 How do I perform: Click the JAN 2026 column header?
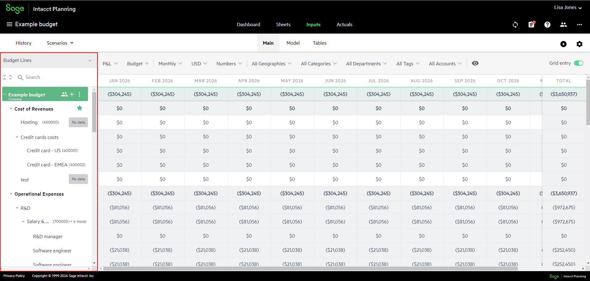coord(119,81)
